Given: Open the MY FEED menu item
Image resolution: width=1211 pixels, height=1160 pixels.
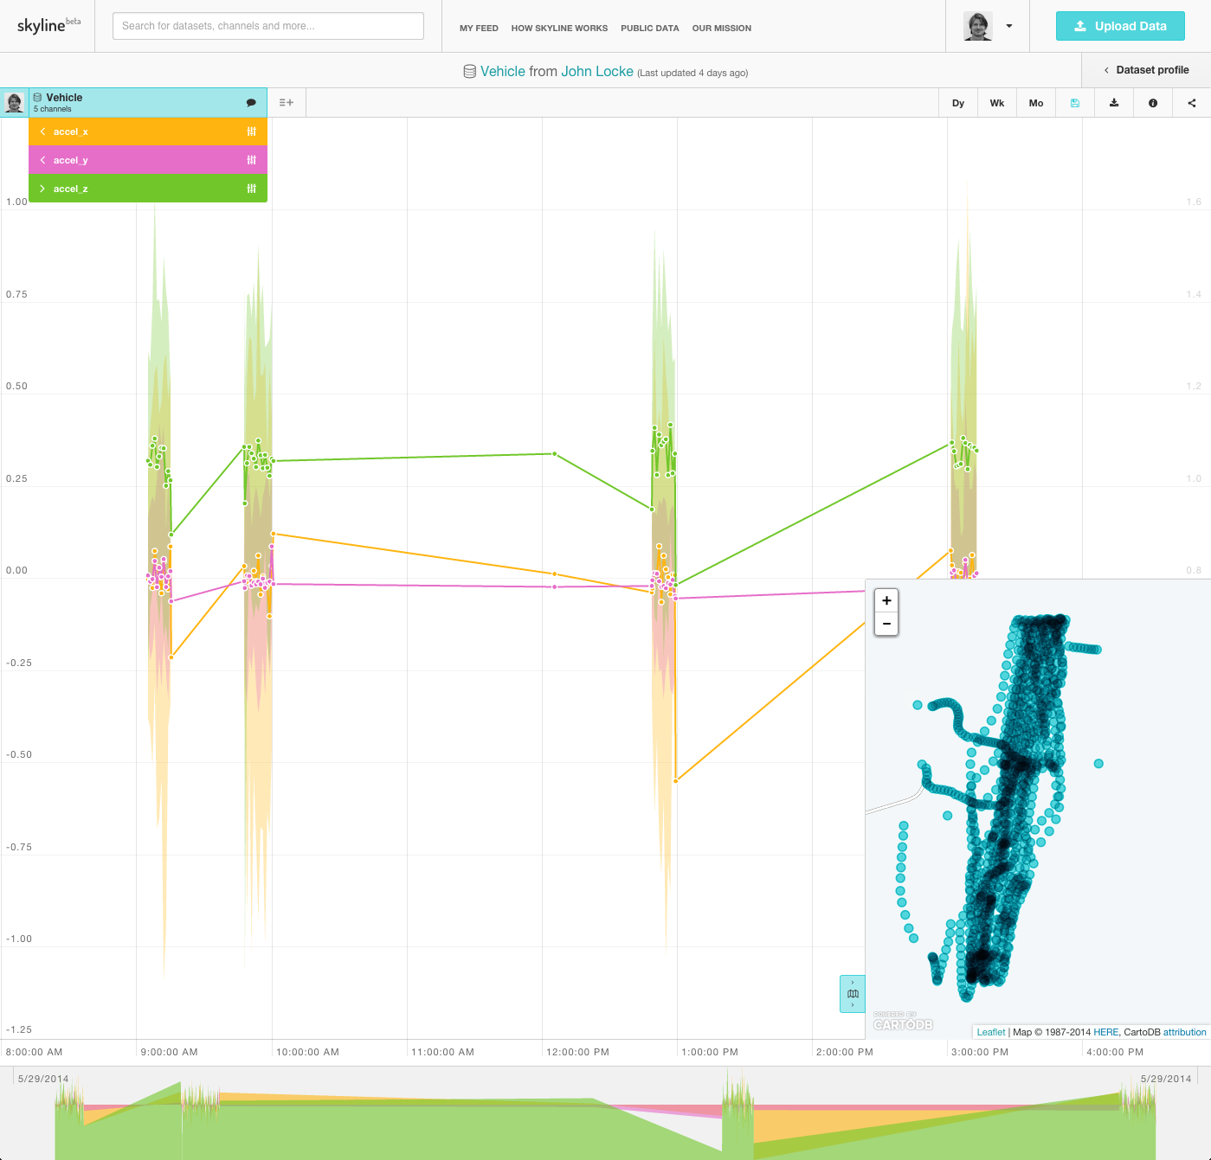Looking at the screenshot, I should [479, 29].
